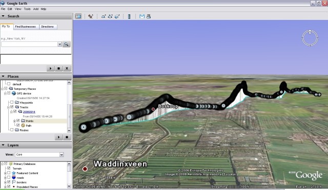Play tour in the Places panel

point(58,137)
